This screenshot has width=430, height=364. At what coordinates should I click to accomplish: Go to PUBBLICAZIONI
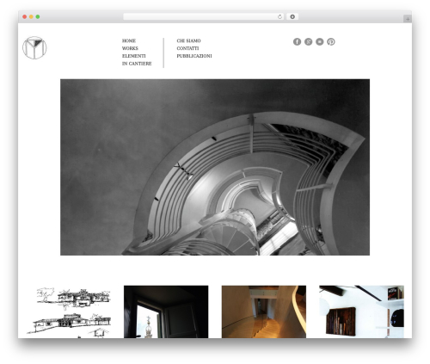tap(194, 56)
